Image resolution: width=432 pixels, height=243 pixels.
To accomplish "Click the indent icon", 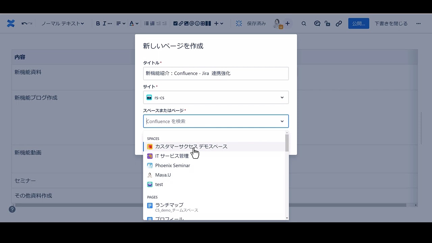I will tap(164, 24).
